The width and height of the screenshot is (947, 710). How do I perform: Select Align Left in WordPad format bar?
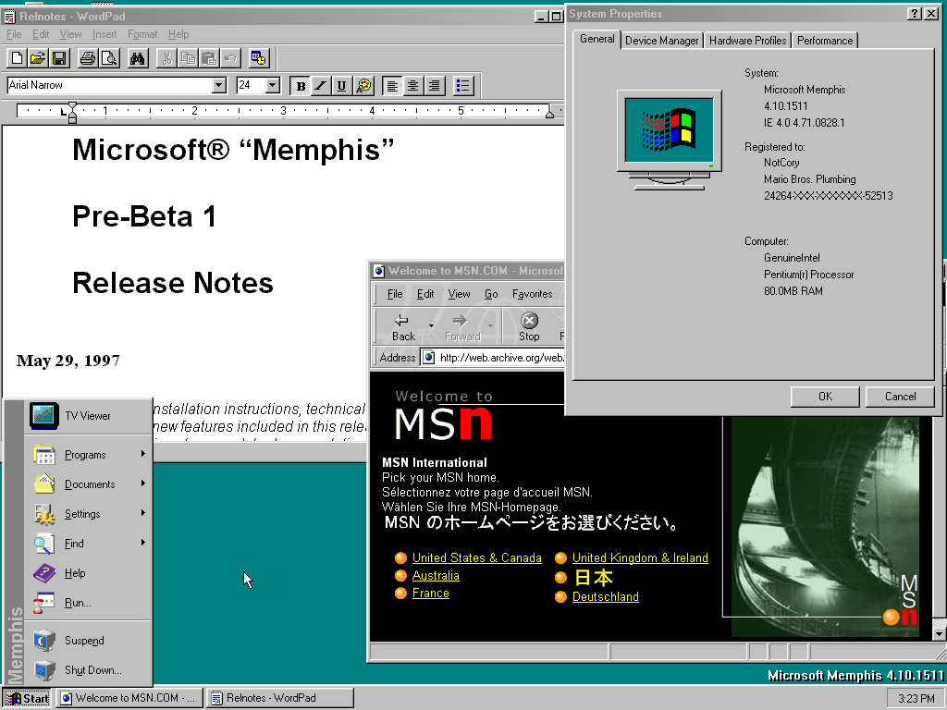click(x=392, y=86)
